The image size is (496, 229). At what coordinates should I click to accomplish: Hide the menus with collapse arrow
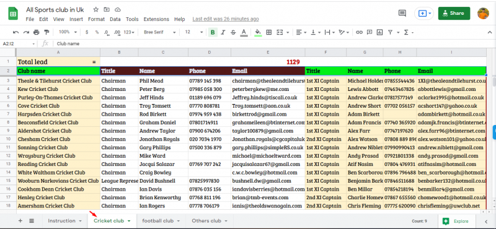(x=490, y=32)
